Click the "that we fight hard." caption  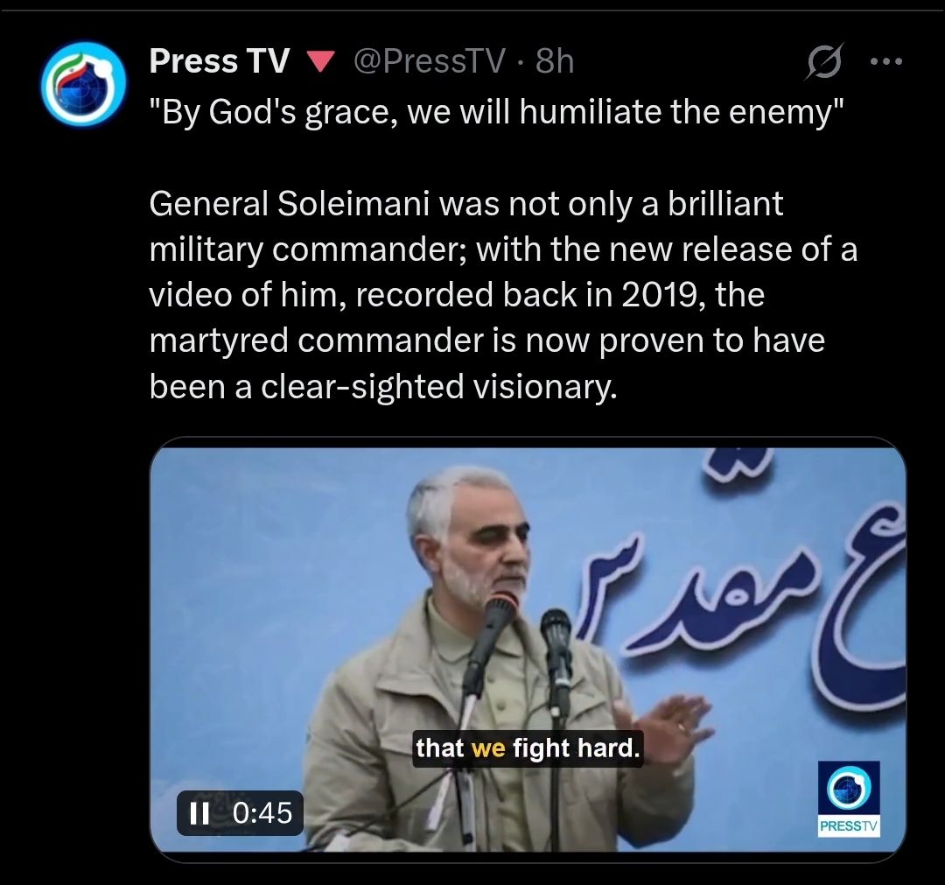(528, 748)
